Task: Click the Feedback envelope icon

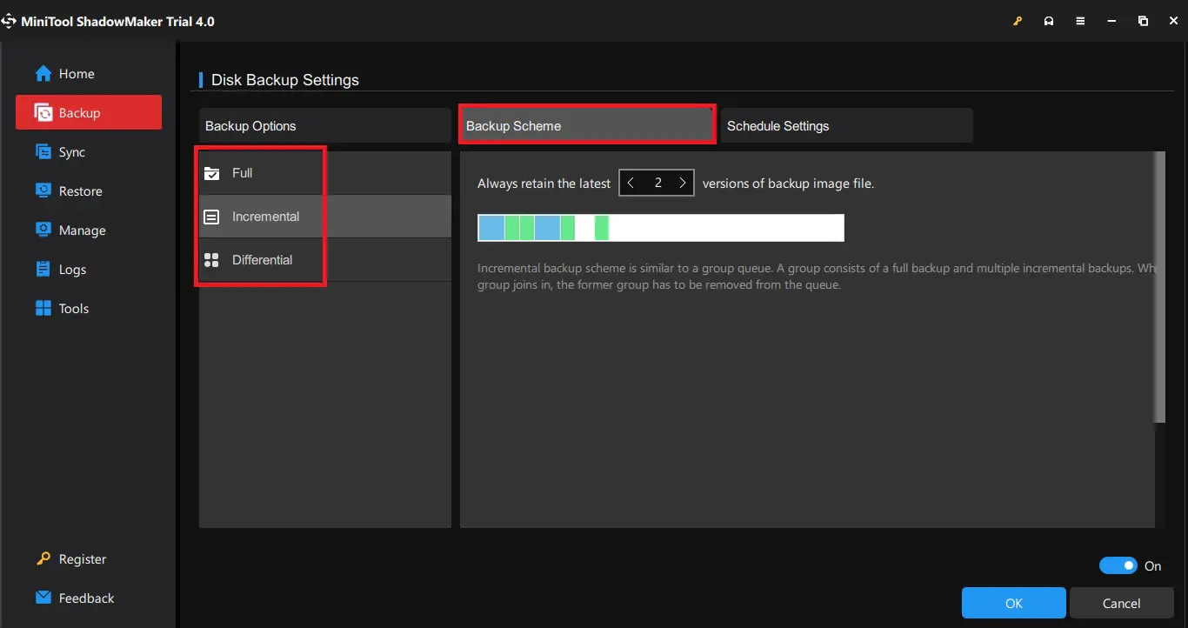Action: click(43, 598)
